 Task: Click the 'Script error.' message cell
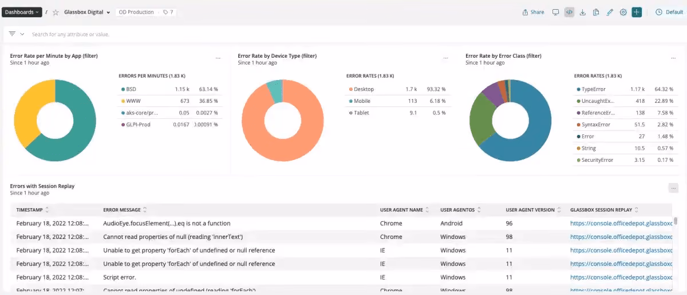120,277
